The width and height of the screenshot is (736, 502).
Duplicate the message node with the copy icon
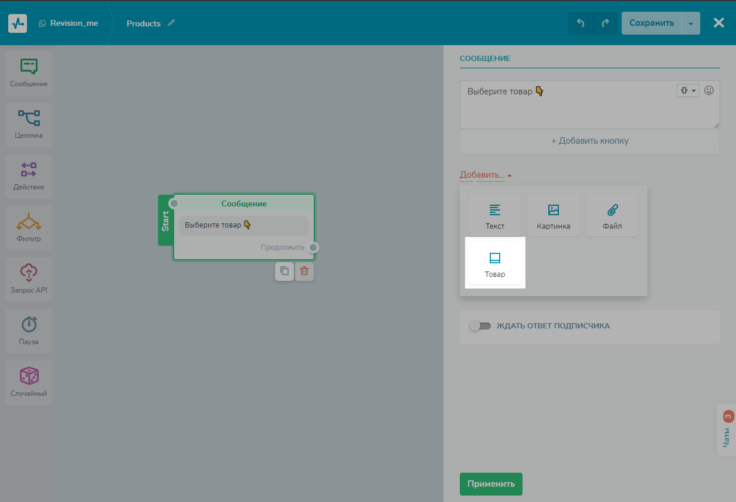(x=284, y=271)
